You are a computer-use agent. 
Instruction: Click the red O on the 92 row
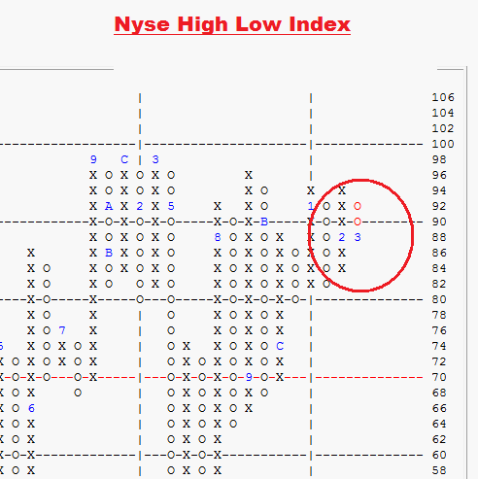[358, 206]
